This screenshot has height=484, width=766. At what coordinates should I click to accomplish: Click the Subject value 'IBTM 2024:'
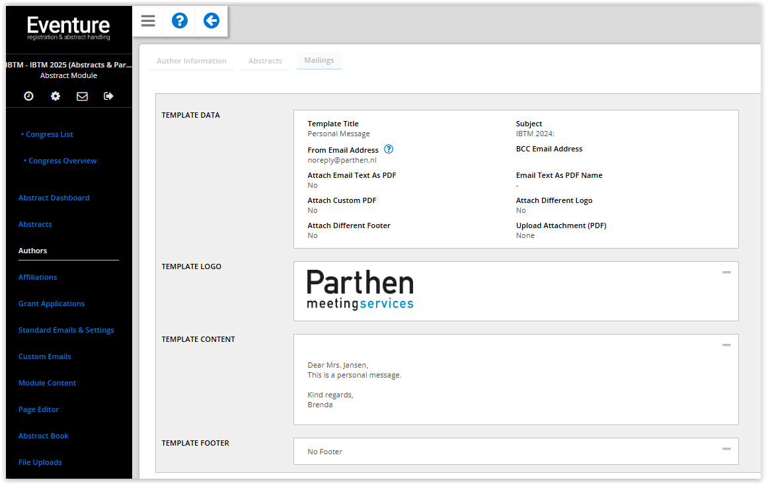pyautogui.click(x=535, y=134)
